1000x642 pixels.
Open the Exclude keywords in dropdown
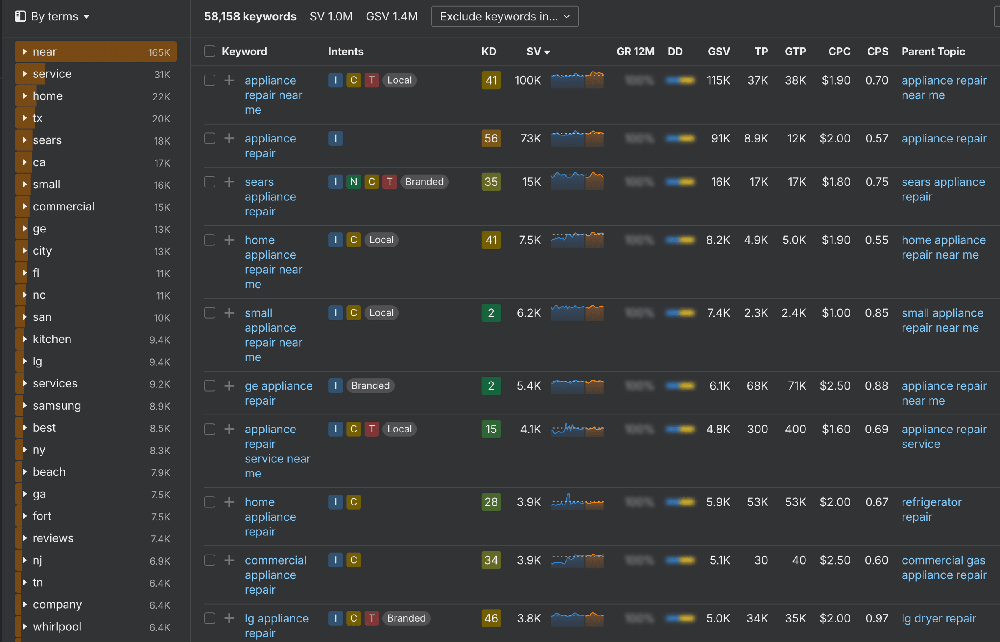(x=505, y=17)
